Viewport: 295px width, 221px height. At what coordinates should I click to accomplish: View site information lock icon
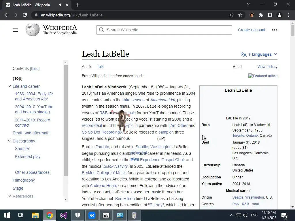(36, 15)
